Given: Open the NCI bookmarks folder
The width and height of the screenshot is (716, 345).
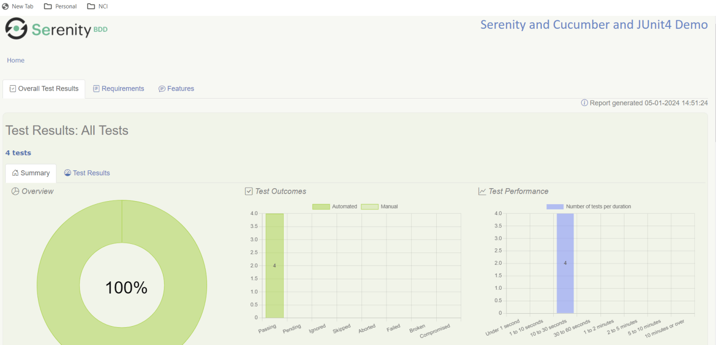Looking at the screenshot, I should tap(97, 6).
